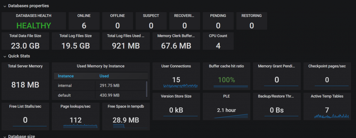356x138 pixels.
Task: Click the ONLINE databases count panel
Action: point(84,21)
